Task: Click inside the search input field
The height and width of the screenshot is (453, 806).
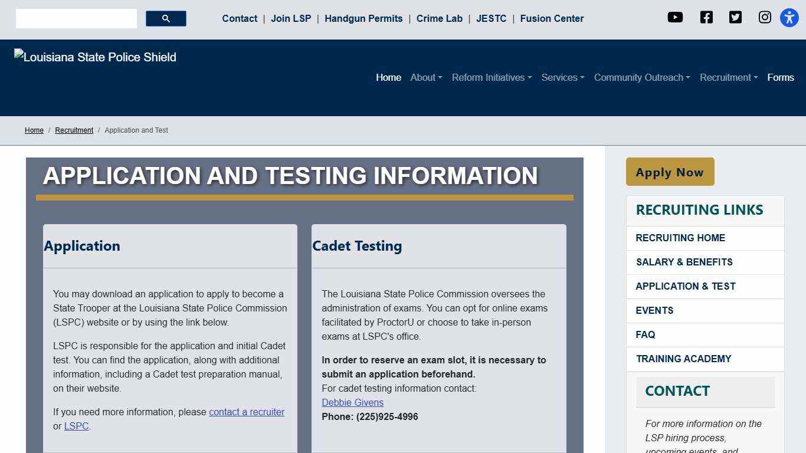Action: click(x=76, y=18)
